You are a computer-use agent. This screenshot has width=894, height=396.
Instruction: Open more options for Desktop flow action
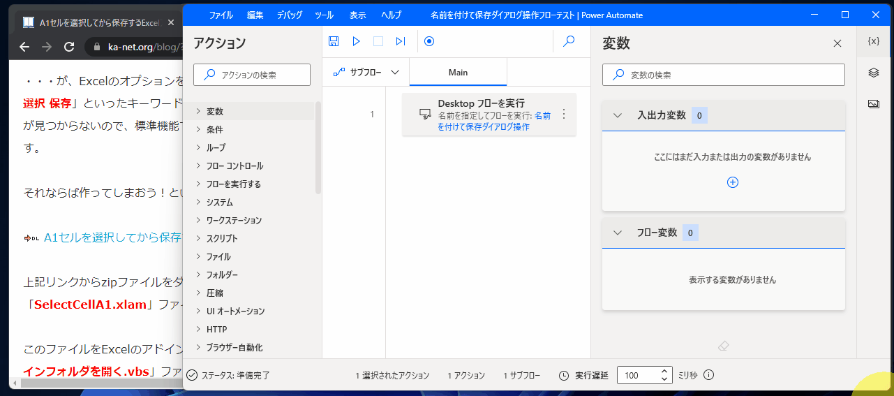[564, 115]
